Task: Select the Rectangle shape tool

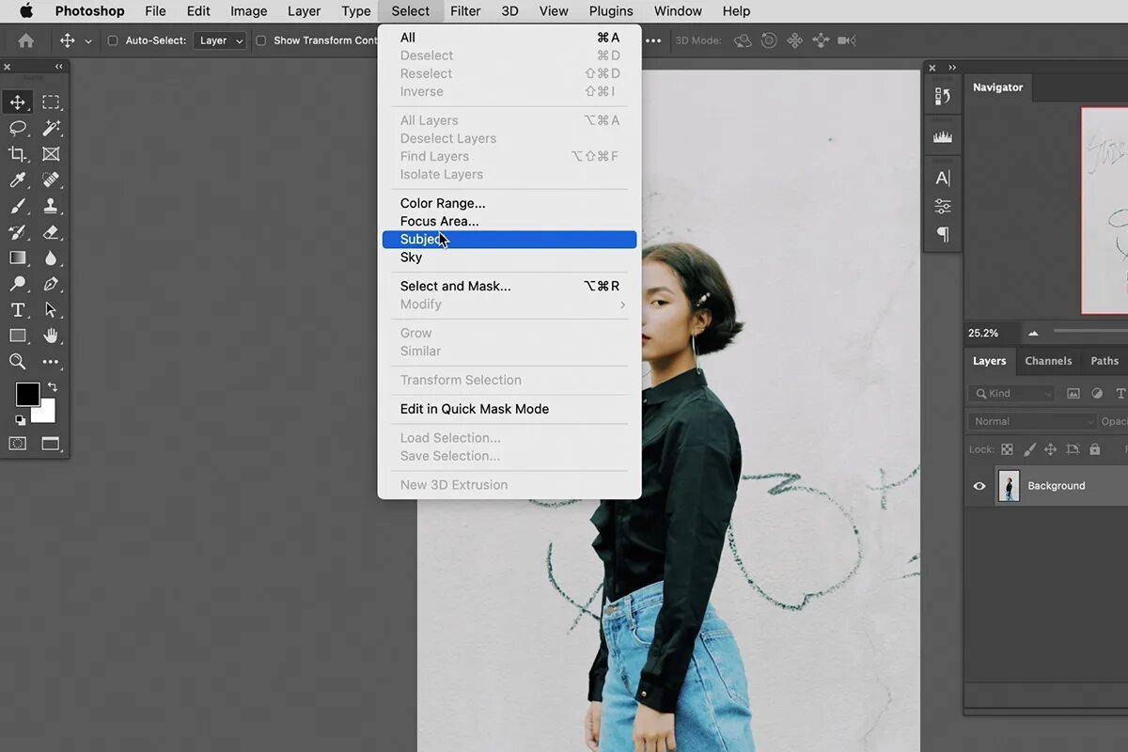Action: coord(18,336)
